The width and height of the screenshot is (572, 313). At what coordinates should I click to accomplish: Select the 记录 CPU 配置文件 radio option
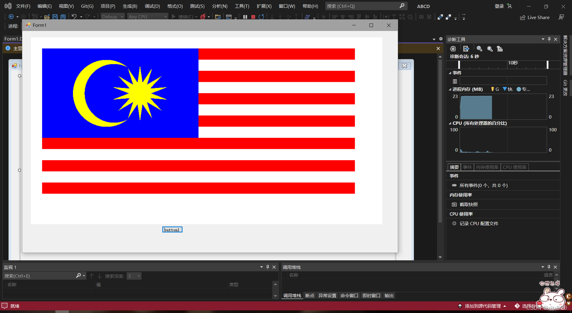[454, 224]
